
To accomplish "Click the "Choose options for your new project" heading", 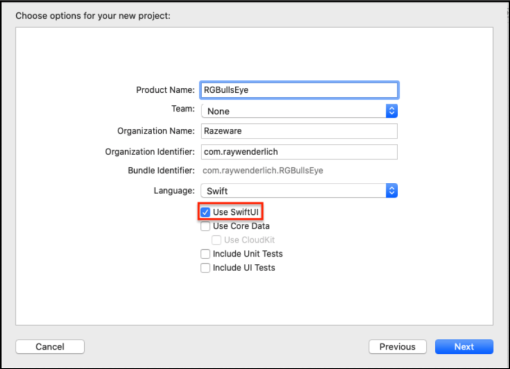I will (93, 15).
